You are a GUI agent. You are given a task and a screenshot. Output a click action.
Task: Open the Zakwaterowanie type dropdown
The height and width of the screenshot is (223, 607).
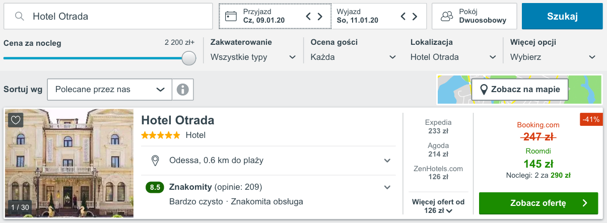coord(253,57)
